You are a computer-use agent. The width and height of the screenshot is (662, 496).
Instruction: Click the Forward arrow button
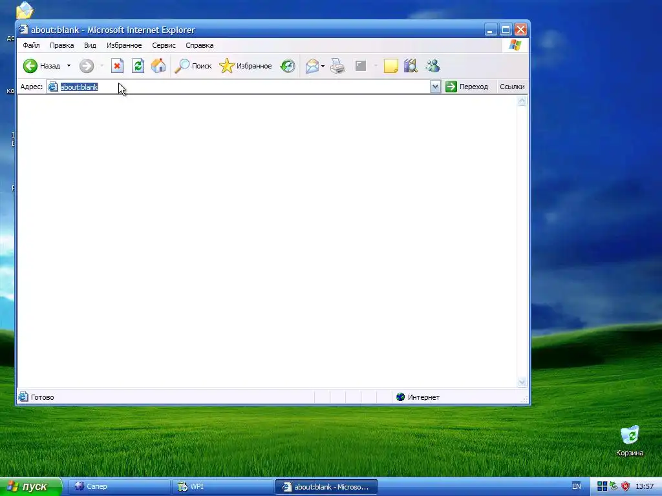point(87,66)
